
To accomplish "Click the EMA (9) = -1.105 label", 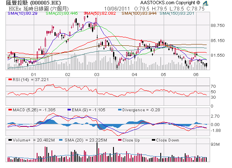I will pos(89,110).
